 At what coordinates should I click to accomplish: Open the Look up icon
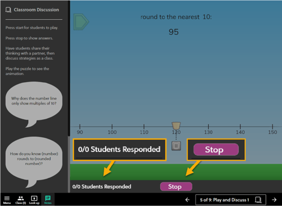click(x=34, y=200)
